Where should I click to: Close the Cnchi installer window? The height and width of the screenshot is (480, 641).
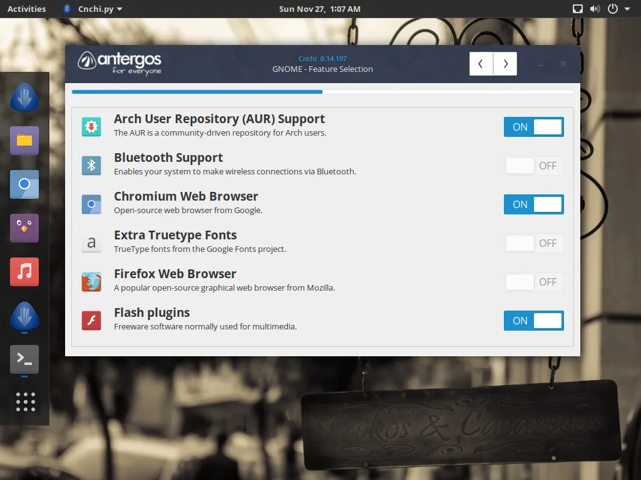563,64
